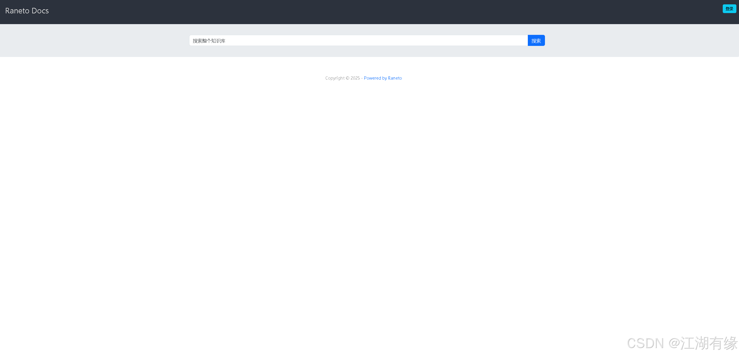Click the Copyright © 2025 footer text
739x355 pixels.
(342, 78)
